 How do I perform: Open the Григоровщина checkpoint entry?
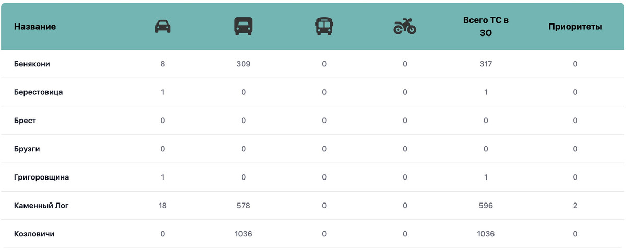coord(42,177)
